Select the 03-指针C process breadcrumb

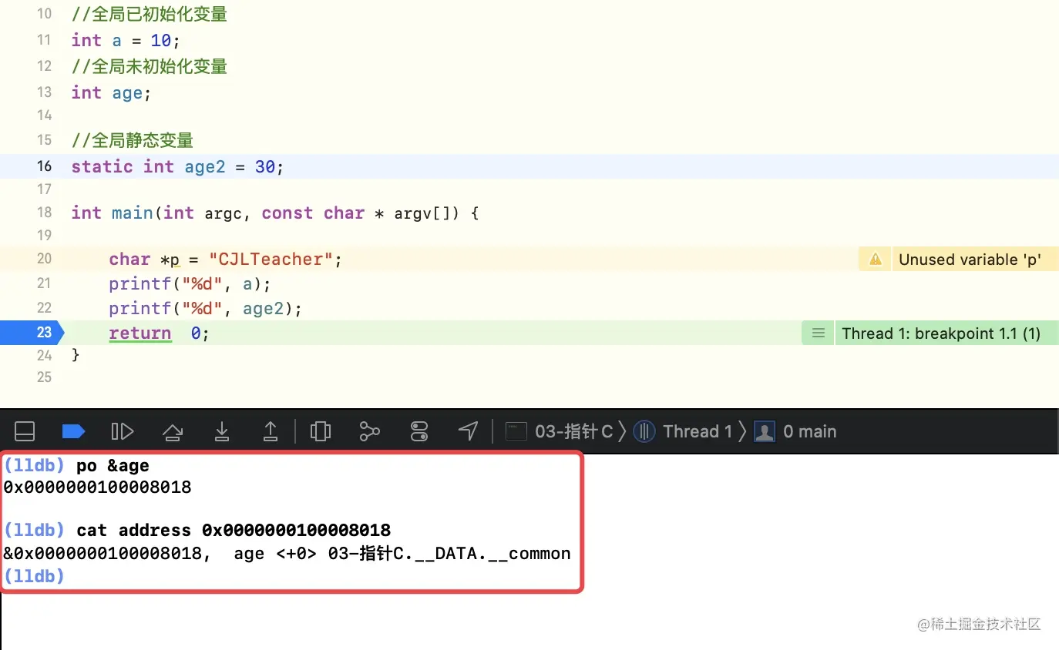click(x=560, y=431)
